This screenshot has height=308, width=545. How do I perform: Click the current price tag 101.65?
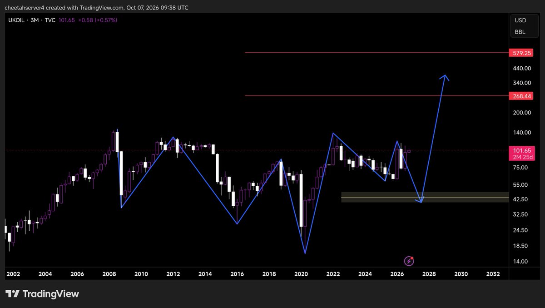click(521, 150)
